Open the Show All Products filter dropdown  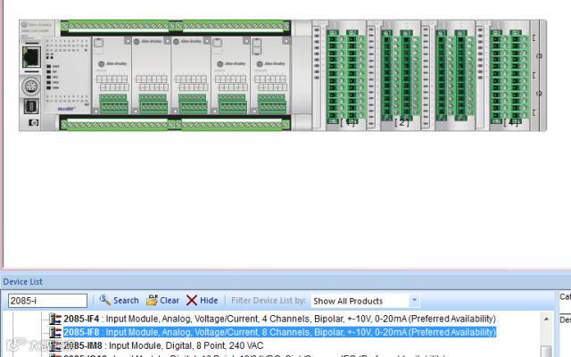pyautogui.click(x=414, y=301)
